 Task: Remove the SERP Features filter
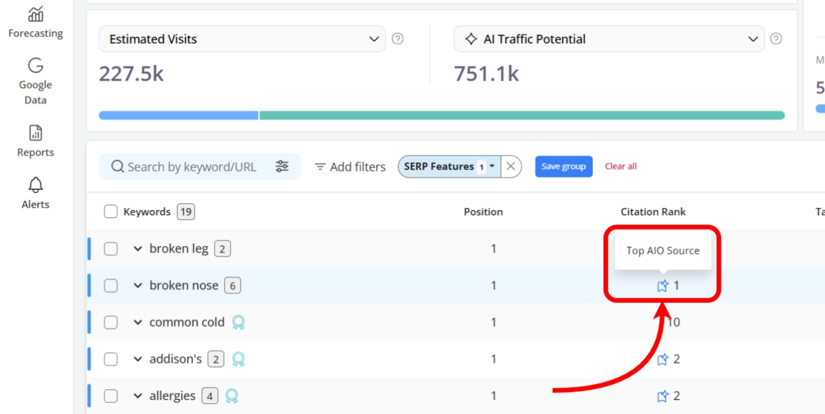click(x=510, y=166)
